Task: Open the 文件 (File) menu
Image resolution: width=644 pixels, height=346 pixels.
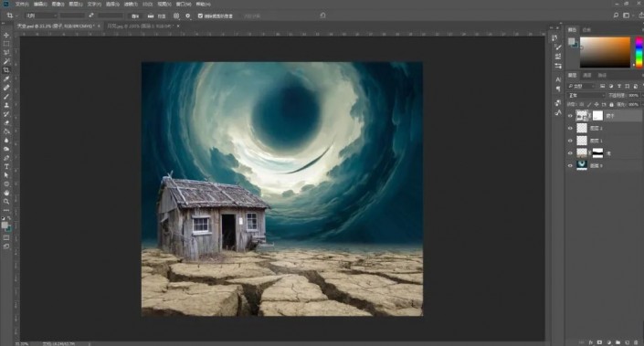Action: [22, 4]
